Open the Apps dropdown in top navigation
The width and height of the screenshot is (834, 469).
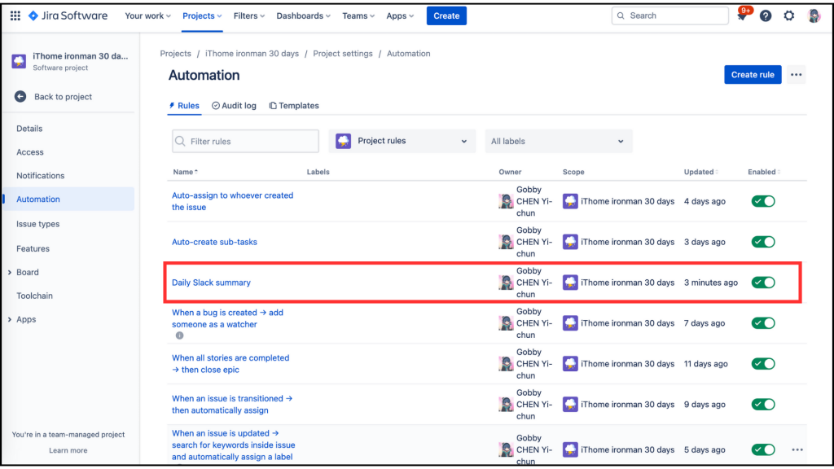pos(400,16)
